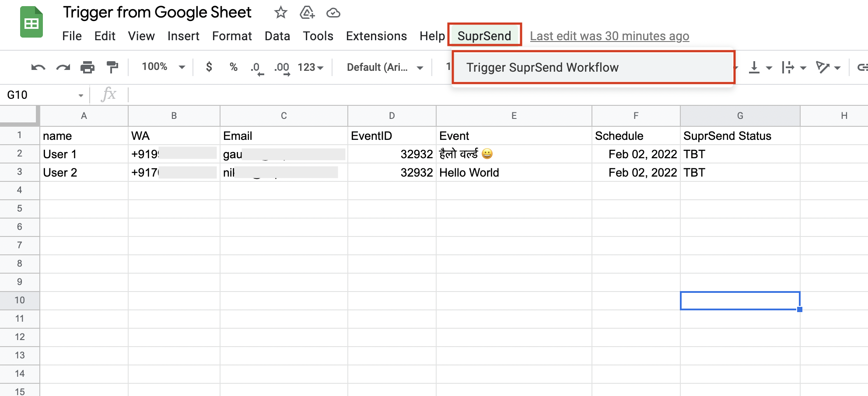The height and width of the screenshot is (396, 868).
Task: Open the Data menu
Action: 277,36
